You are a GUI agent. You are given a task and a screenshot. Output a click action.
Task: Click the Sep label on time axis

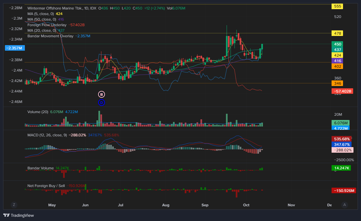click(205, 205)
